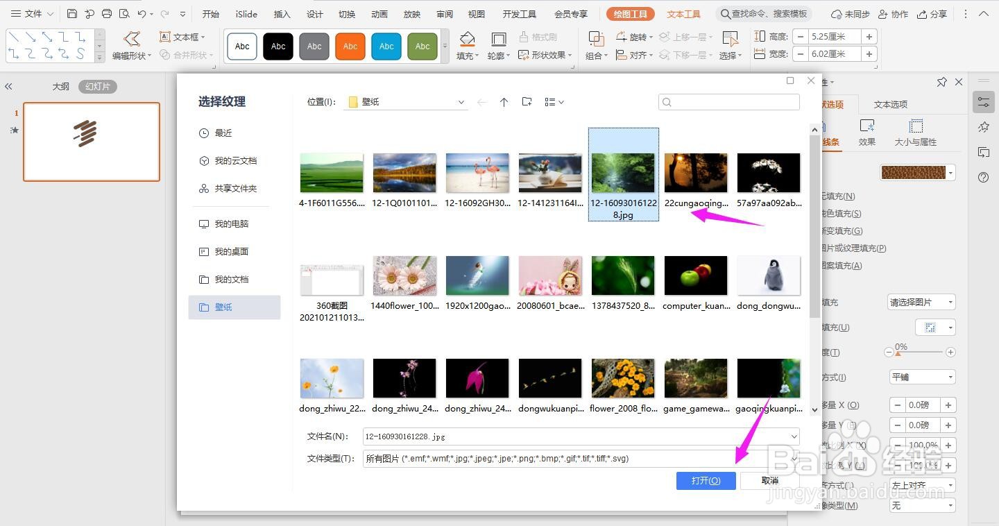Click the 旋转 rotate icon
999x526 pixels.
click(622, 37)
